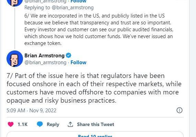Image resolution: width=196 pixels, height=137 pixels.
Task: Click Follow link on the top reply tweet
Action: coord(78,1)
